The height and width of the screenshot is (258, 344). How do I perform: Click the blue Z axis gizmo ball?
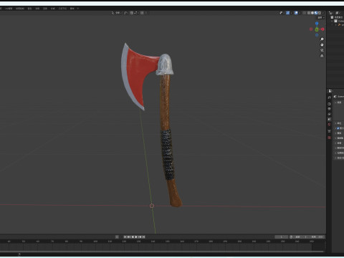click(x=317, y=24)
